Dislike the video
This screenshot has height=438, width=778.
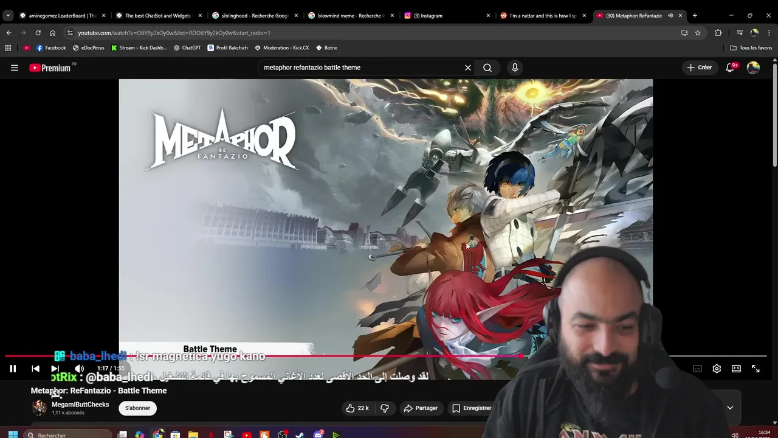pos(385,408)
